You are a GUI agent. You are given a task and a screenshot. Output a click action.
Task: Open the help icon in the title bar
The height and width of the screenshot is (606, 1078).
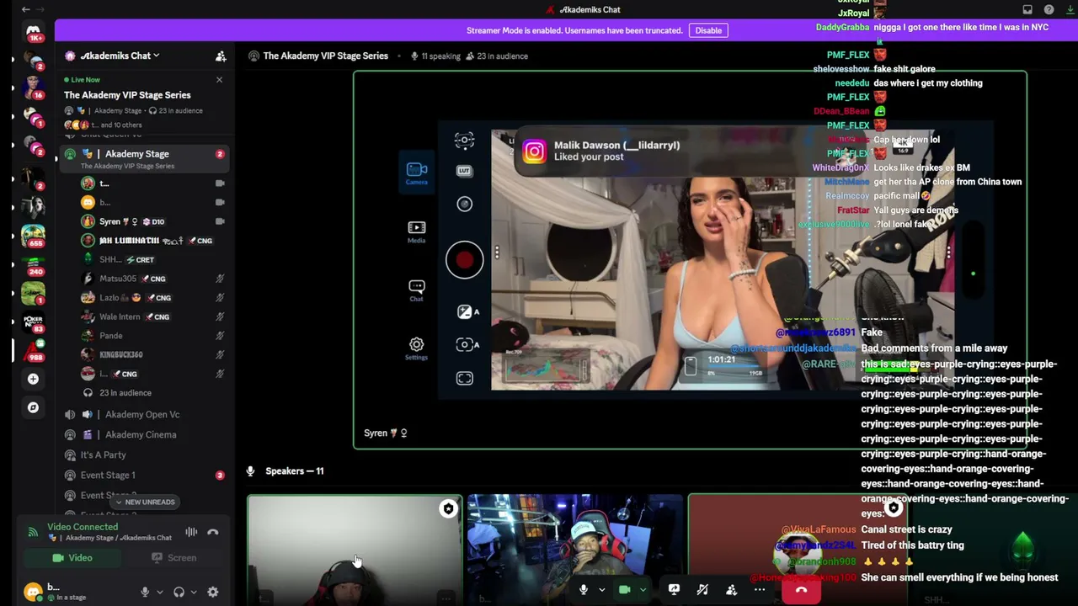[x=1049, y=9]
